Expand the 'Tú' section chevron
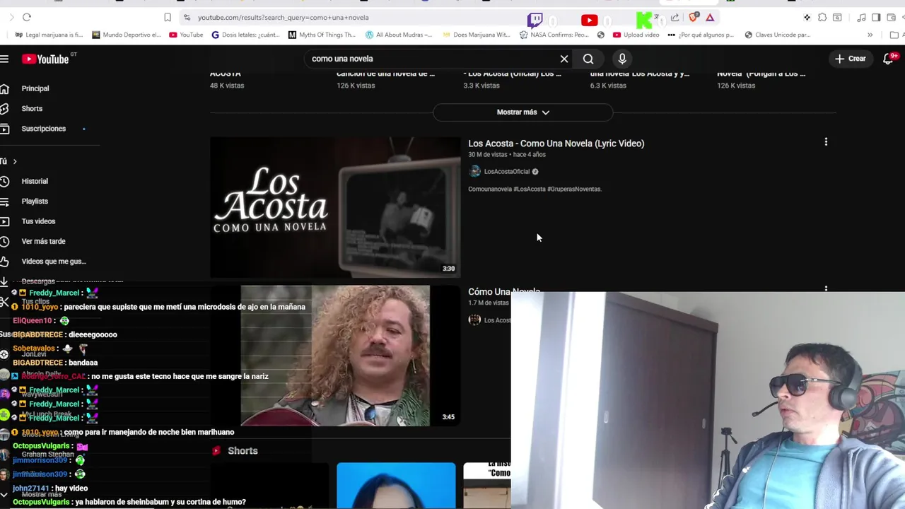Image resolution: width=905 pixels, height=509 pixels. (14, 161)
